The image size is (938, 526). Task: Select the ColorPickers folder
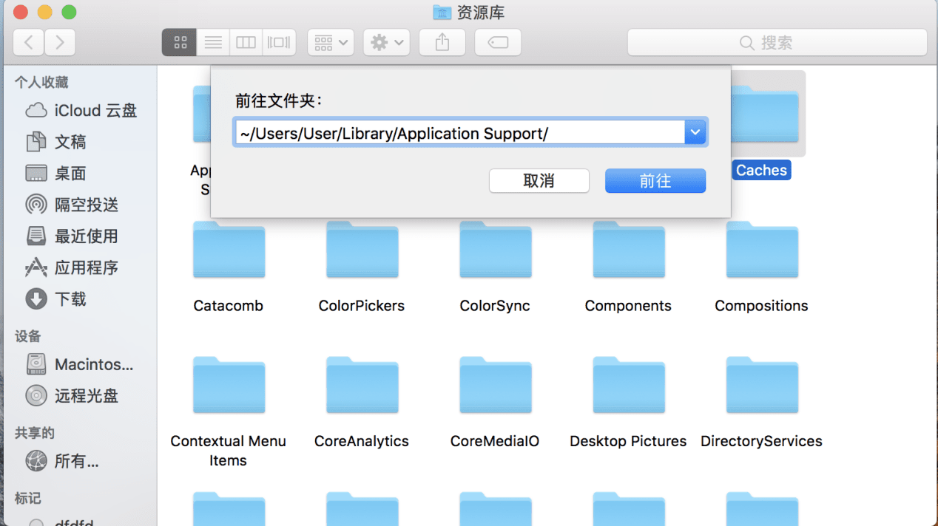(x=362, y=250)
